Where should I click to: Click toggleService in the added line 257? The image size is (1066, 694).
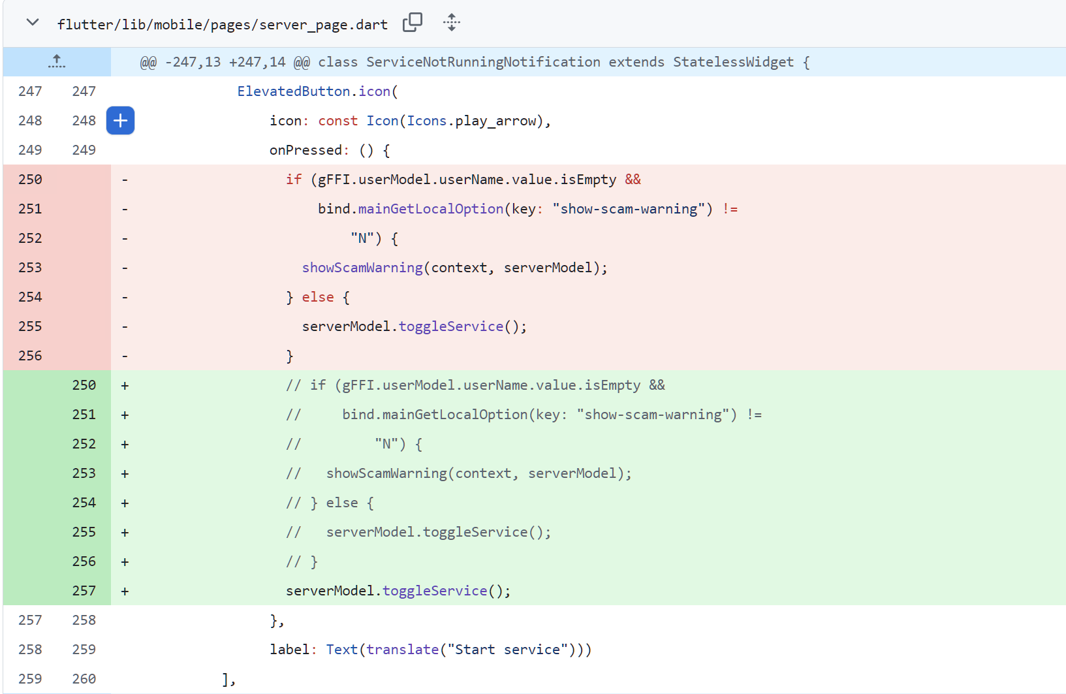[x=434, y=591]
